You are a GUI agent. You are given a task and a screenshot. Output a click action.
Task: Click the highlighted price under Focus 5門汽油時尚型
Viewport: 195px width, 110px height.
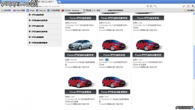pos(107,60)
